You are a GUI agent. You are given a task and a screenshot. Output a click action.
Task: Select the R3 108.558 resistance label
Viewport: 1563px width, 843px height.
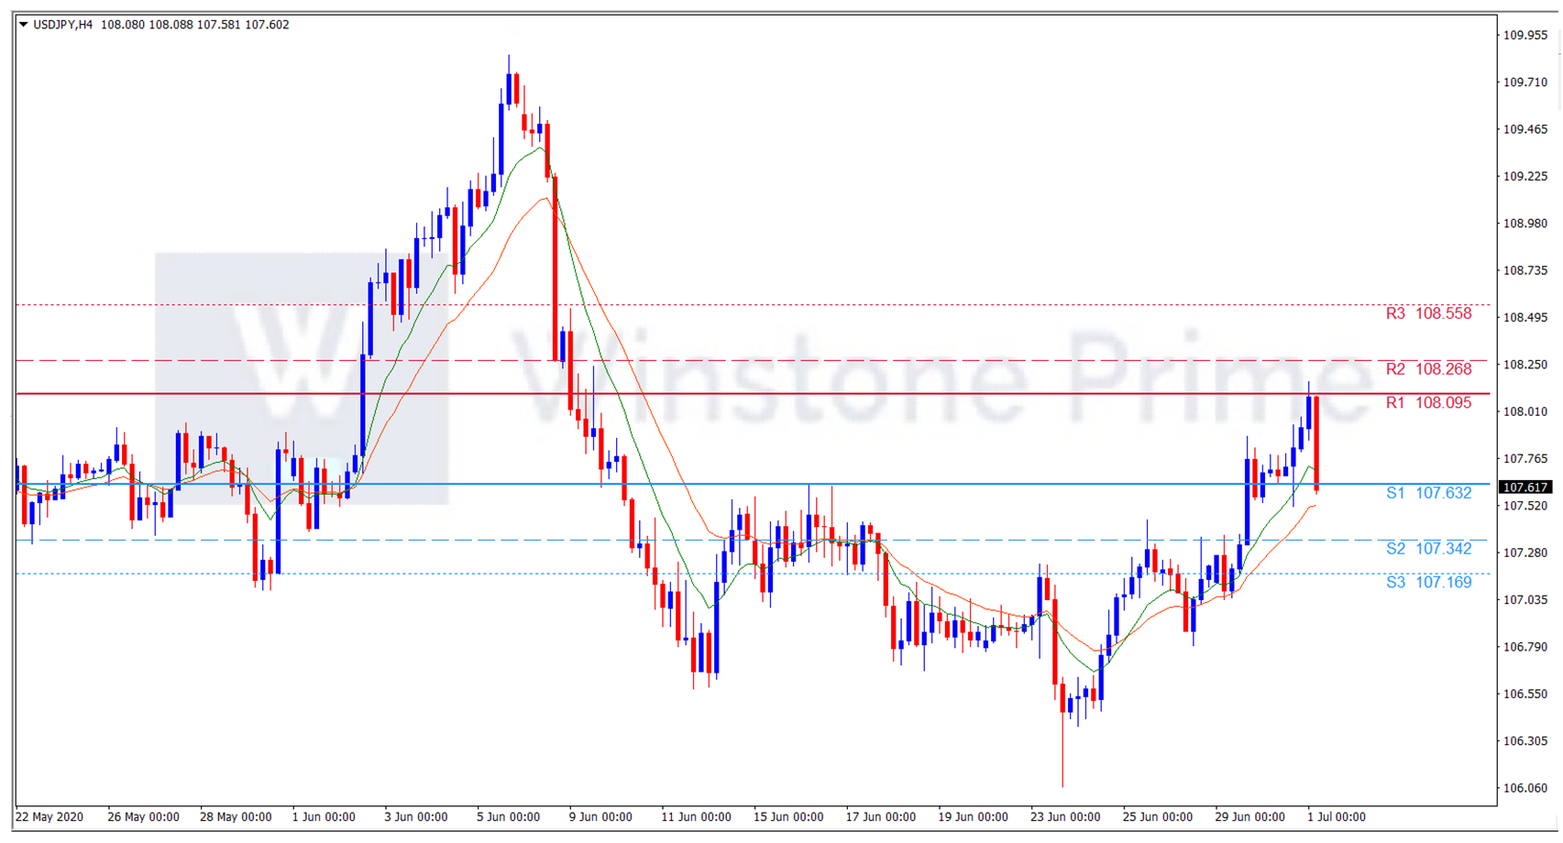point(1428,314)
